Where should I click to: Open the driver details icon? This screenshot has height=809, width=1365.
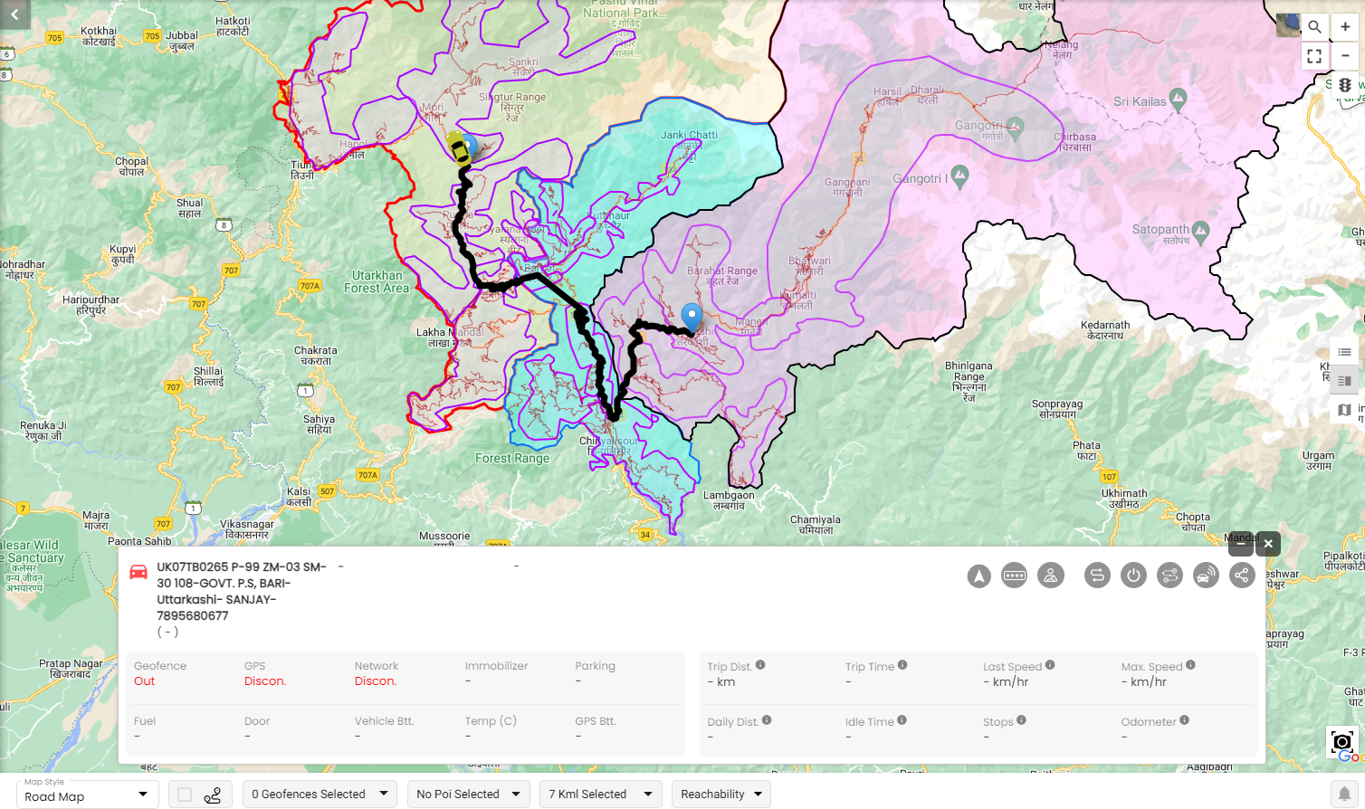pyautogui.click(x=1051, y=575)
